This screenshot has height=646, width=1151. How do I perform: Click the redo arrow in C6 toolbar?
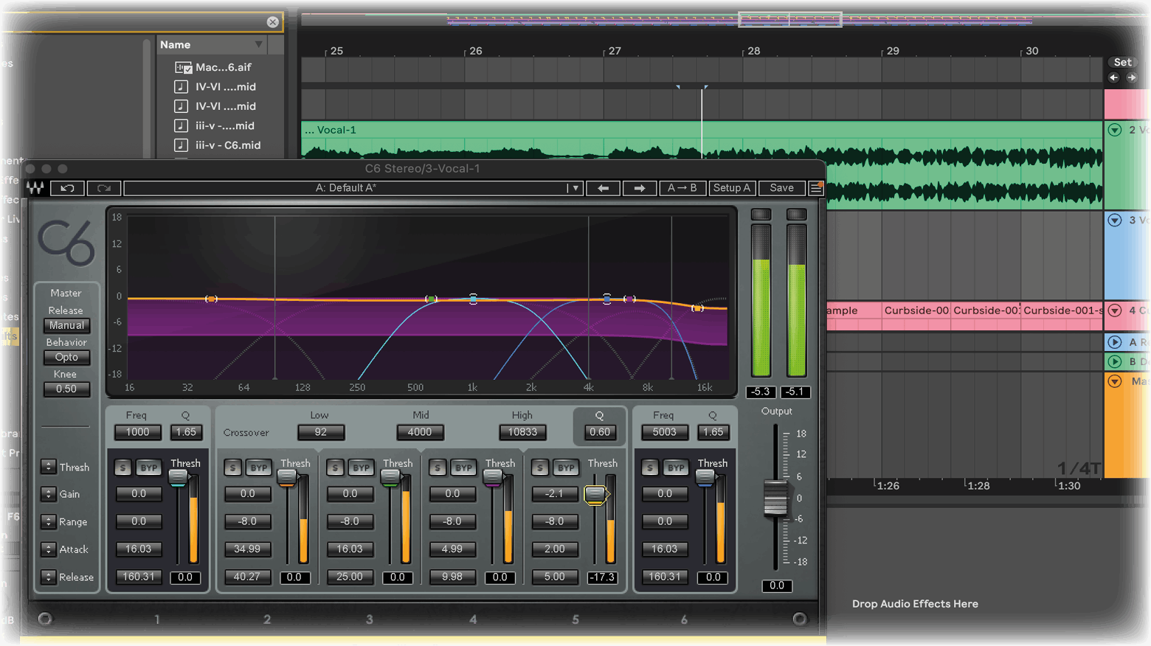pyautogui.click(x=103, y=188)
